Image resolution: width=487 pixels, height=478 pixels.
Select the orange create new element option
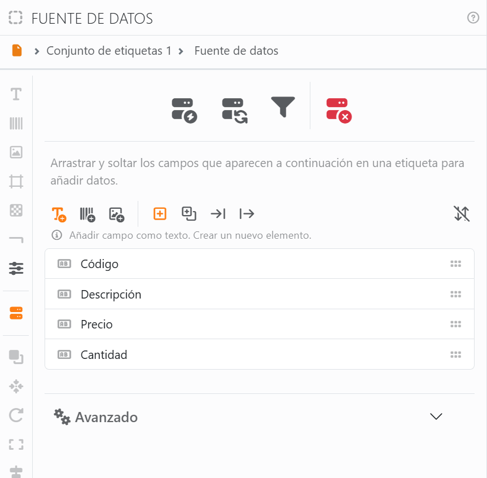[x=160, y=214]
